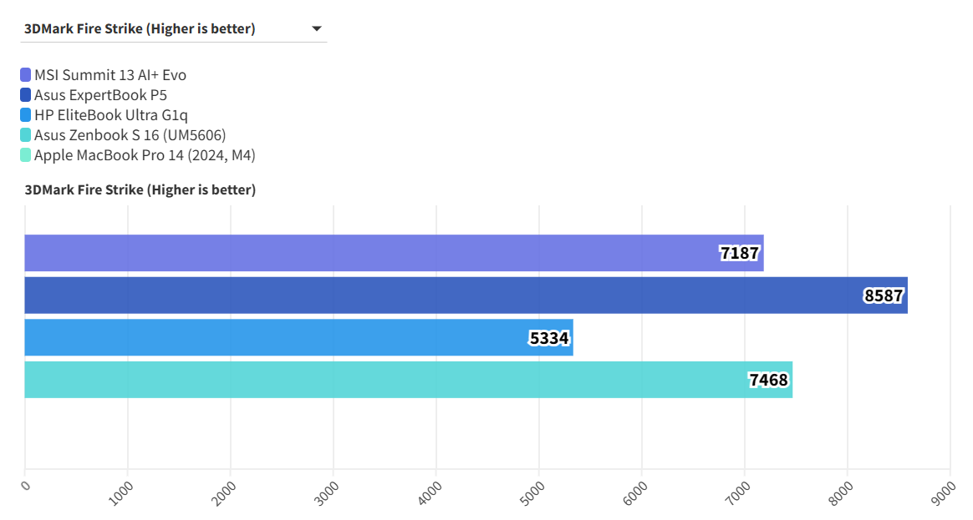Click the HP EliteBook Ultra G1q legend label

pos(116,115)
